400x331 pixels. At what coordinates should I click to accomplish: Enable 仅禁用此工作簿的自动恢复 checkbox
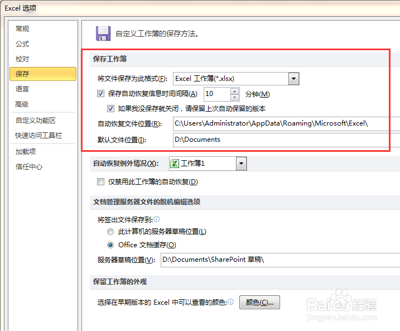[100, 182]
